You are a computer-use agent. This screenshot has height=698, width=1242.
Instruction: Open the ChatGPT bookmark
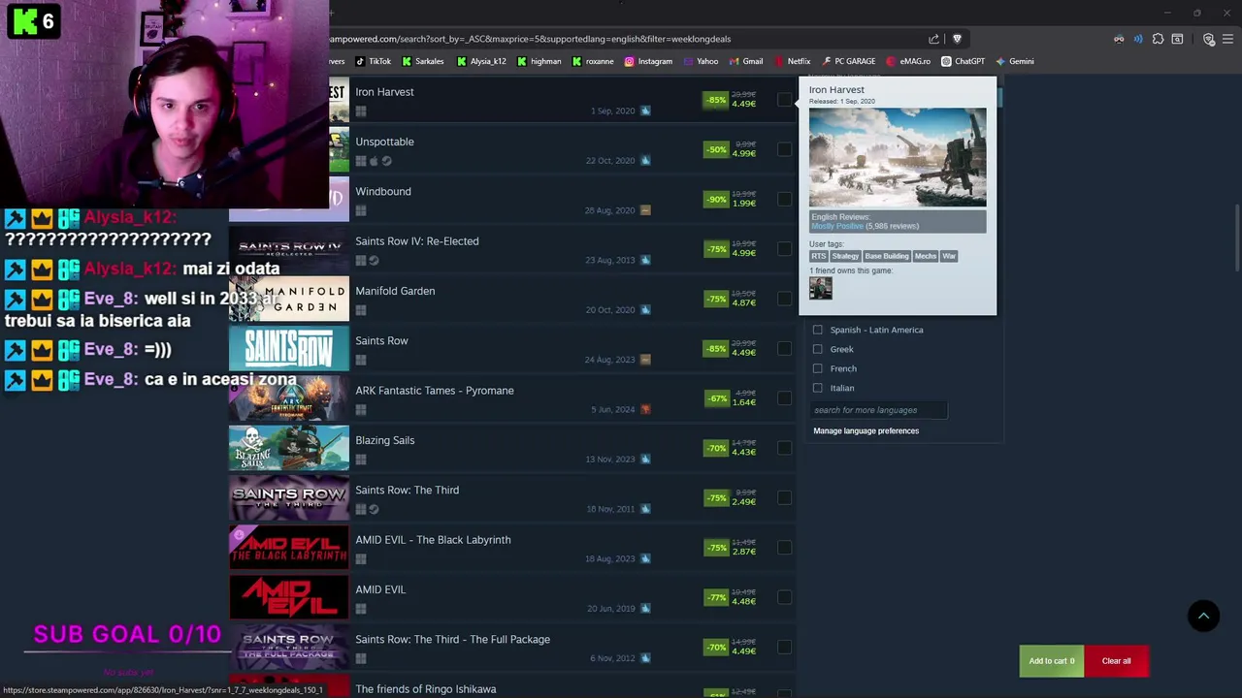pos(963,61)
